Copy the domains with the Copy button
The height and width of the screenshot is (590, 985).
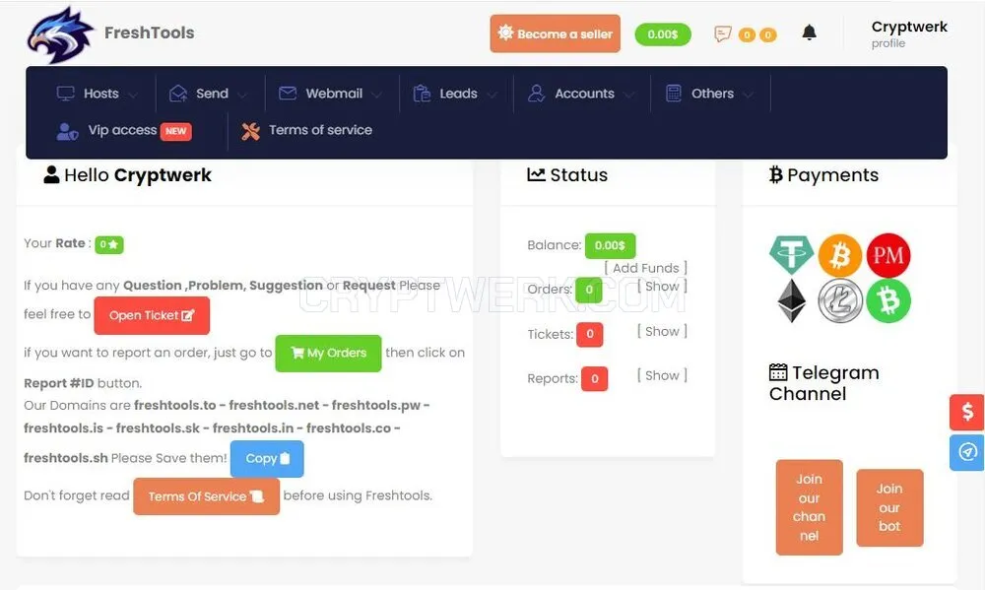267,459
